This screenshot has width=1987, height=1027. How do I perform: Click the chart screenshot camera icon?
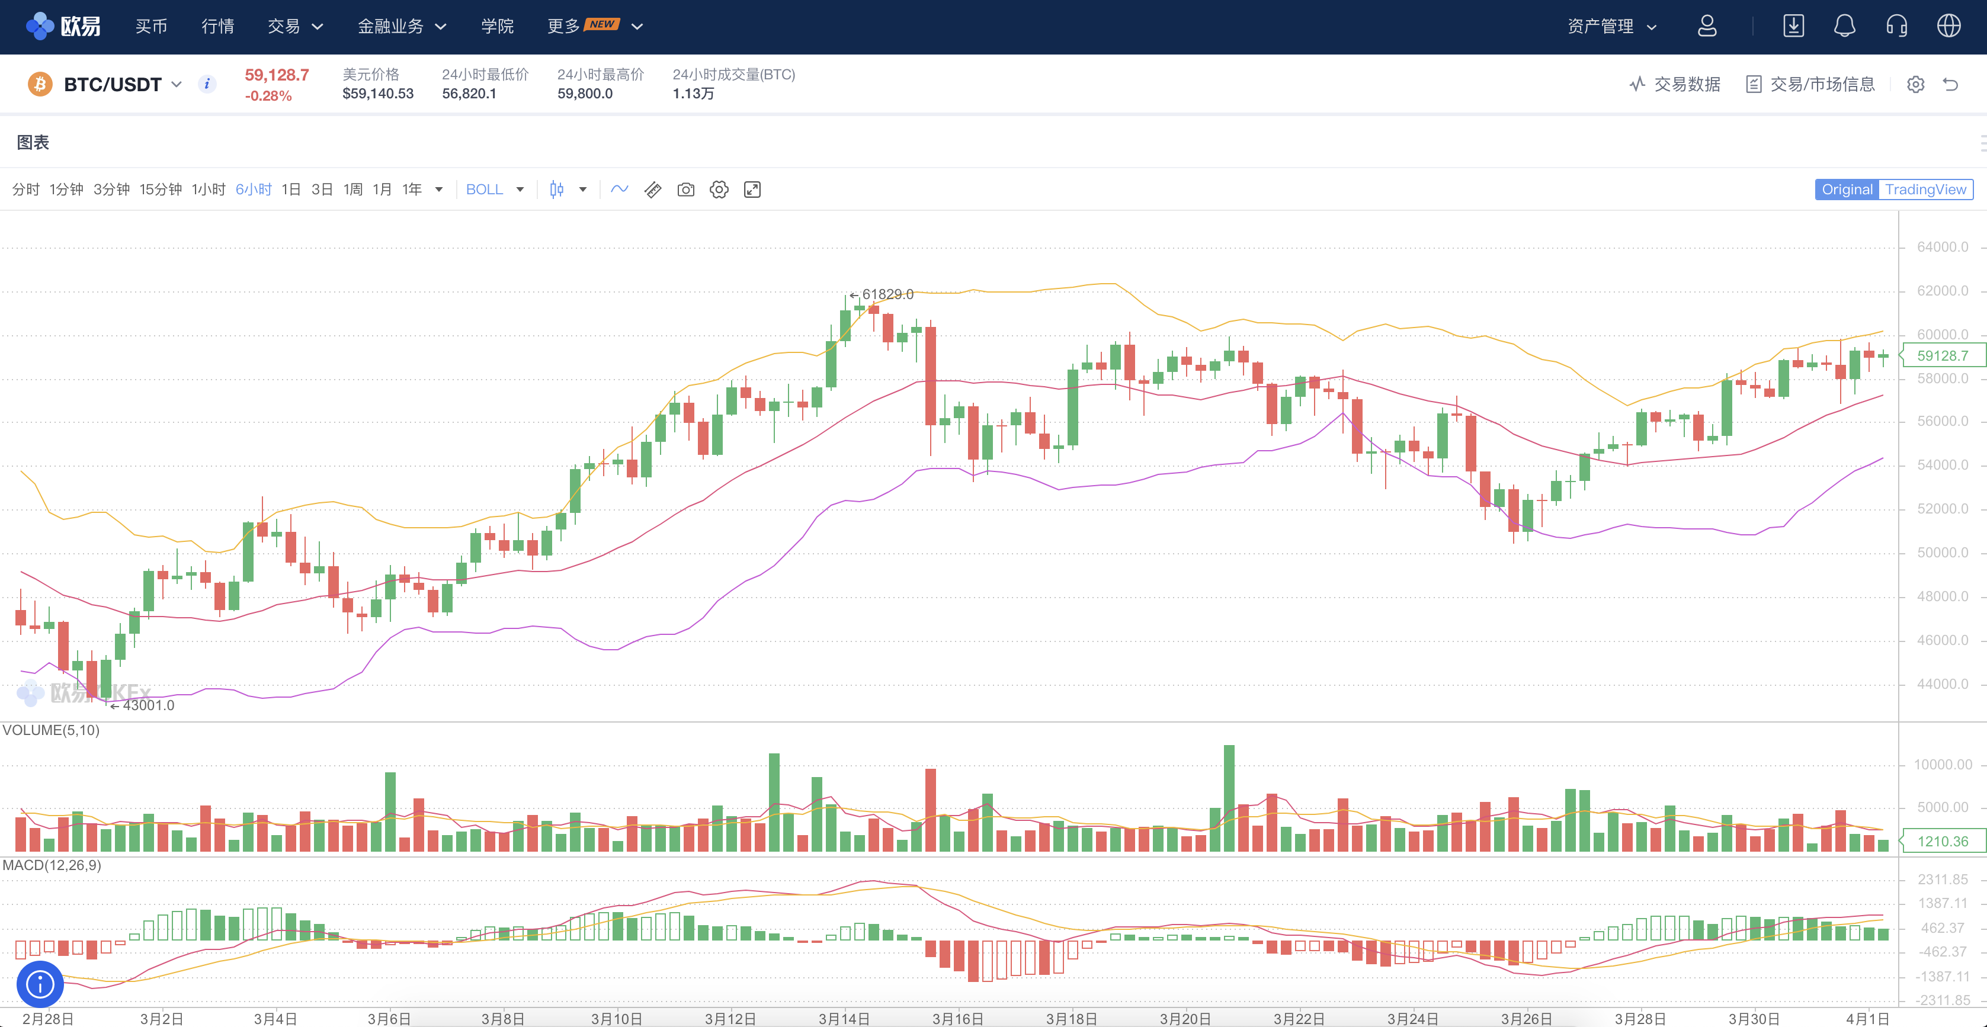tap(685, 190)
